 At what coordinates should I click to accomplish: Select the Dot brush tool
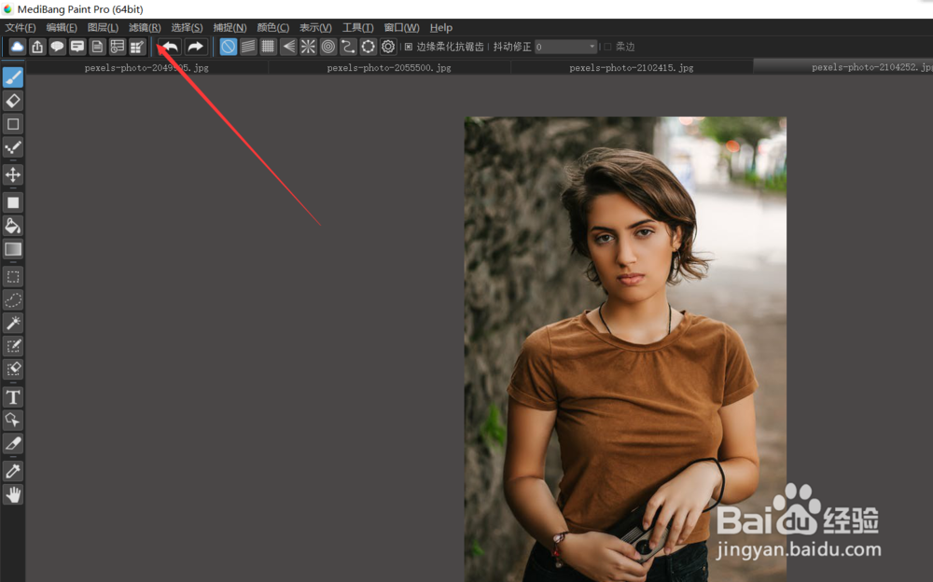coord(13,147)
